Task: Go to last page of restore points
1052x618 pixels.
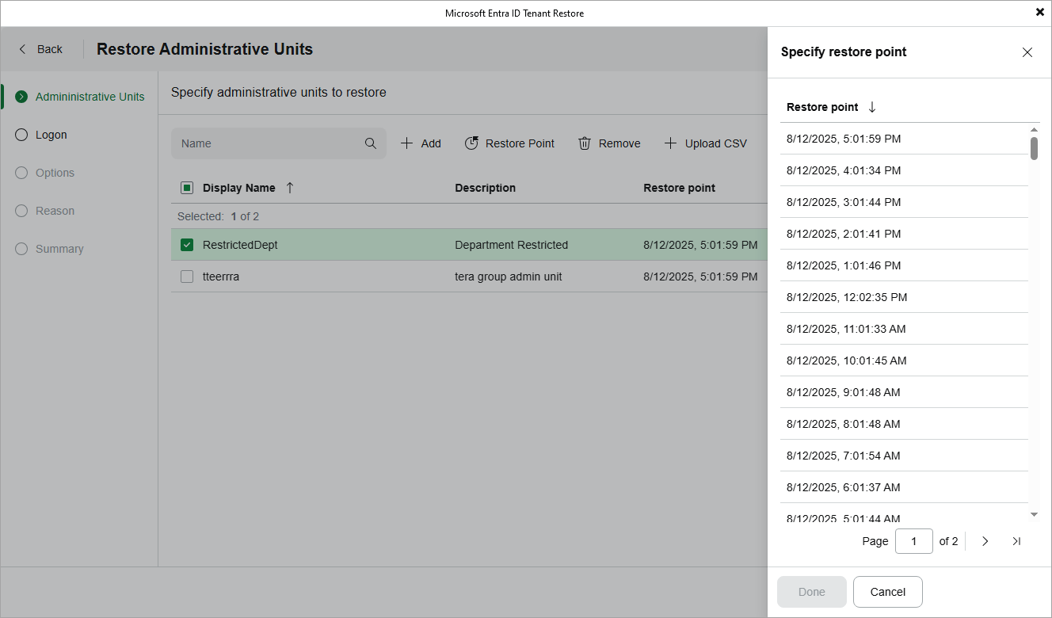Action: coord(1016,541)
